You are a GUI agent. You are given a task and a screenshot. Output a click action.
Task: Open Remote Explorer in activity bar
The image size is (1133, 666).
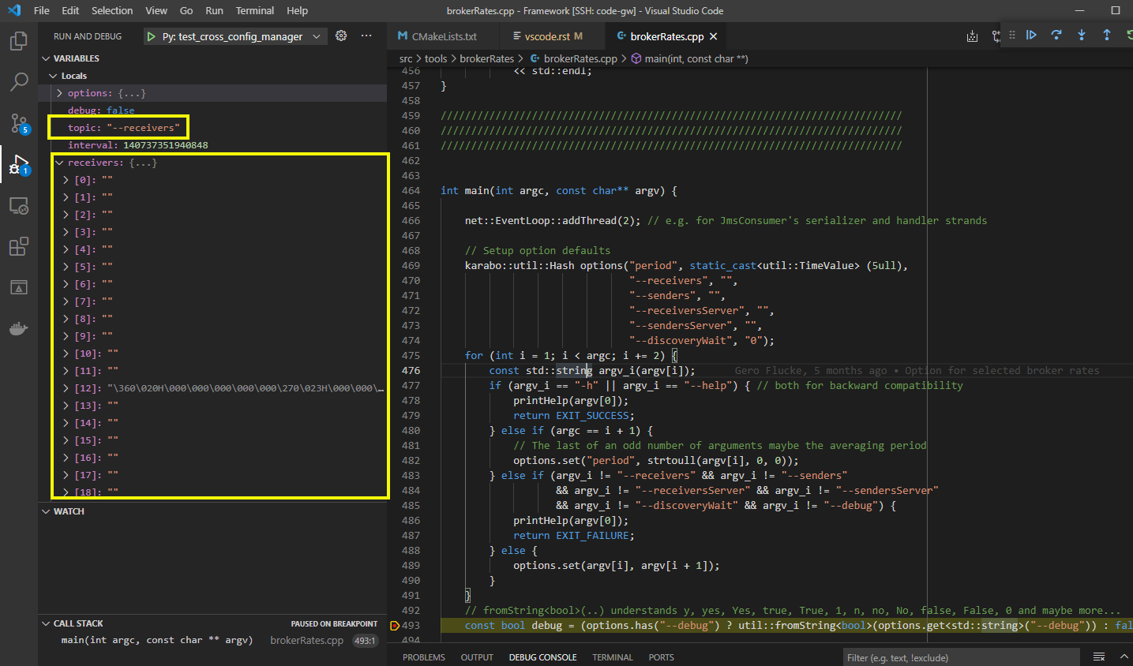click(x=18, y=206)
